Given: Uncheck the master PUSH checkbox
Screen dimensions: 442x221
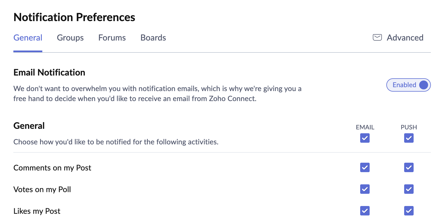Looking at the screenshot, I should 409,138.
